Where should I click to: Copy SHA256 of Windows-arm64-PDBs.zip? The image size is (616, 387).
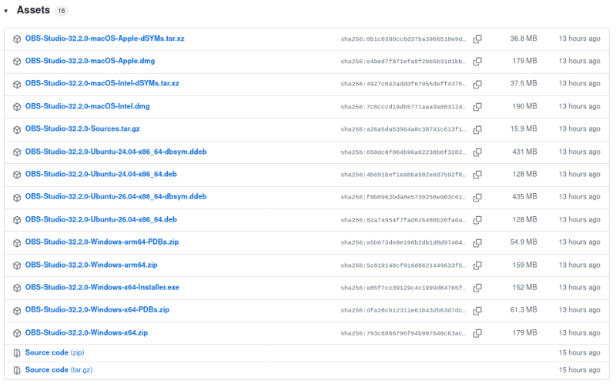[477, 242]
